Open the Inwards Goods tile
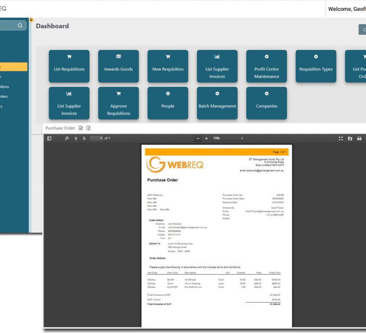The width and height of the screenshot is (366, 333). (118, 66)
